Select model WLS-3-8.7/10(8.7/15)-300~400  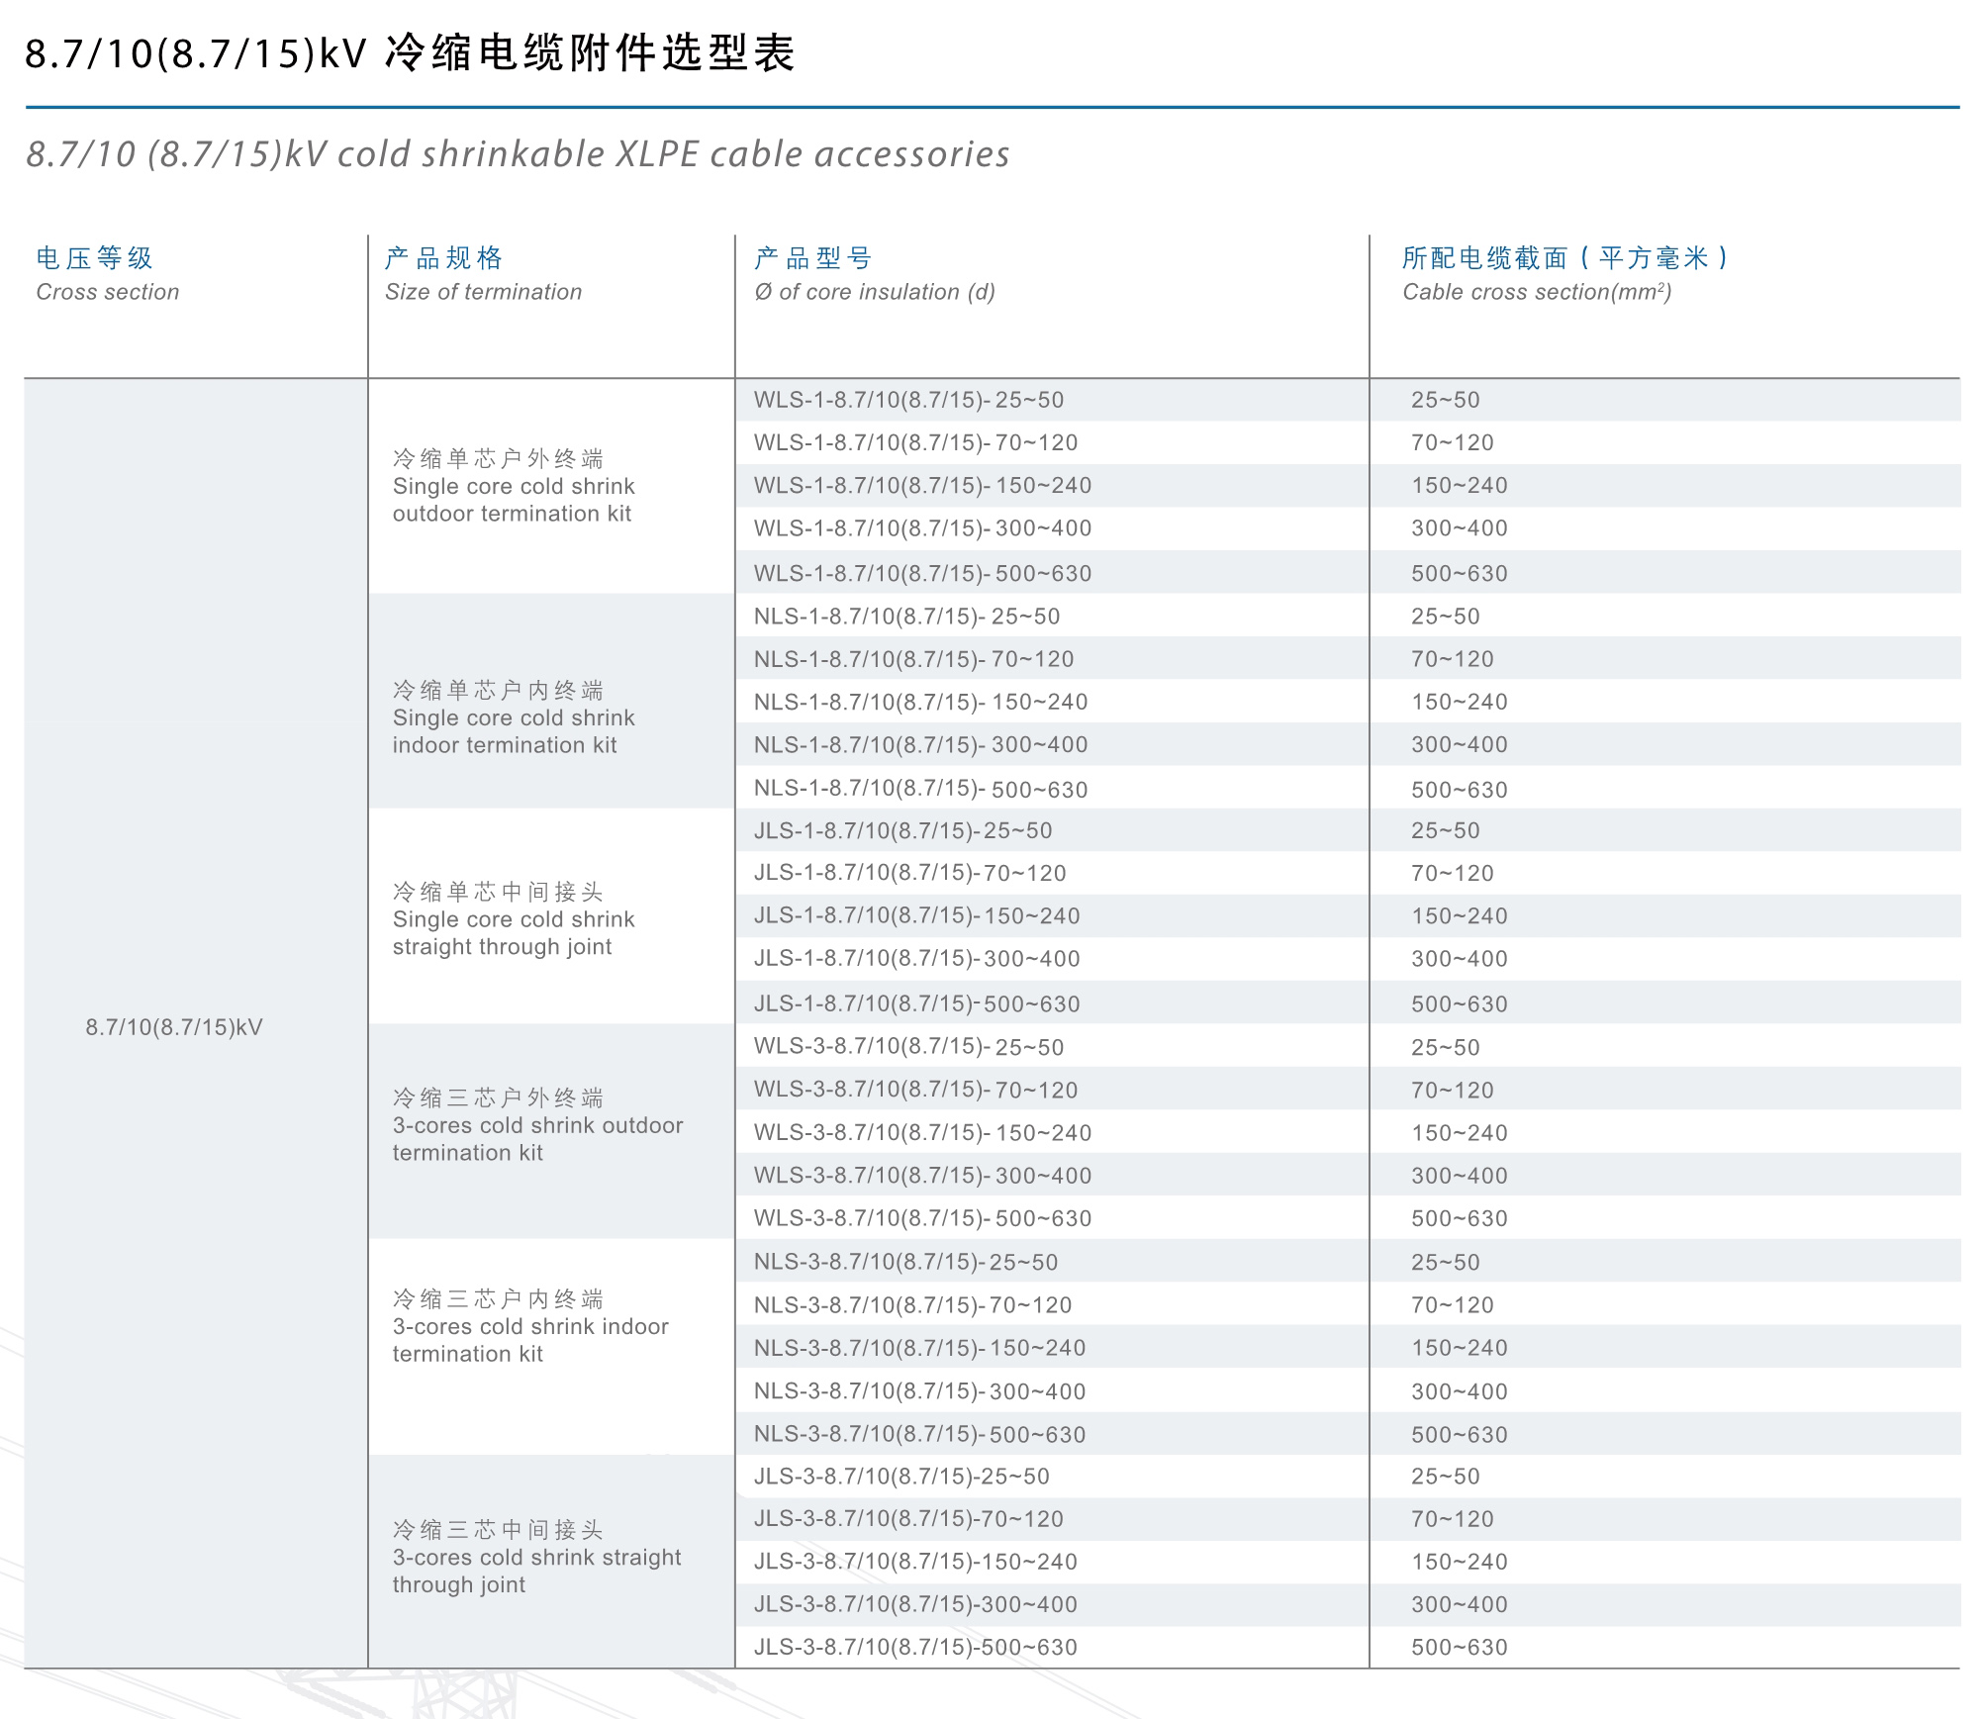[922, 1176]
